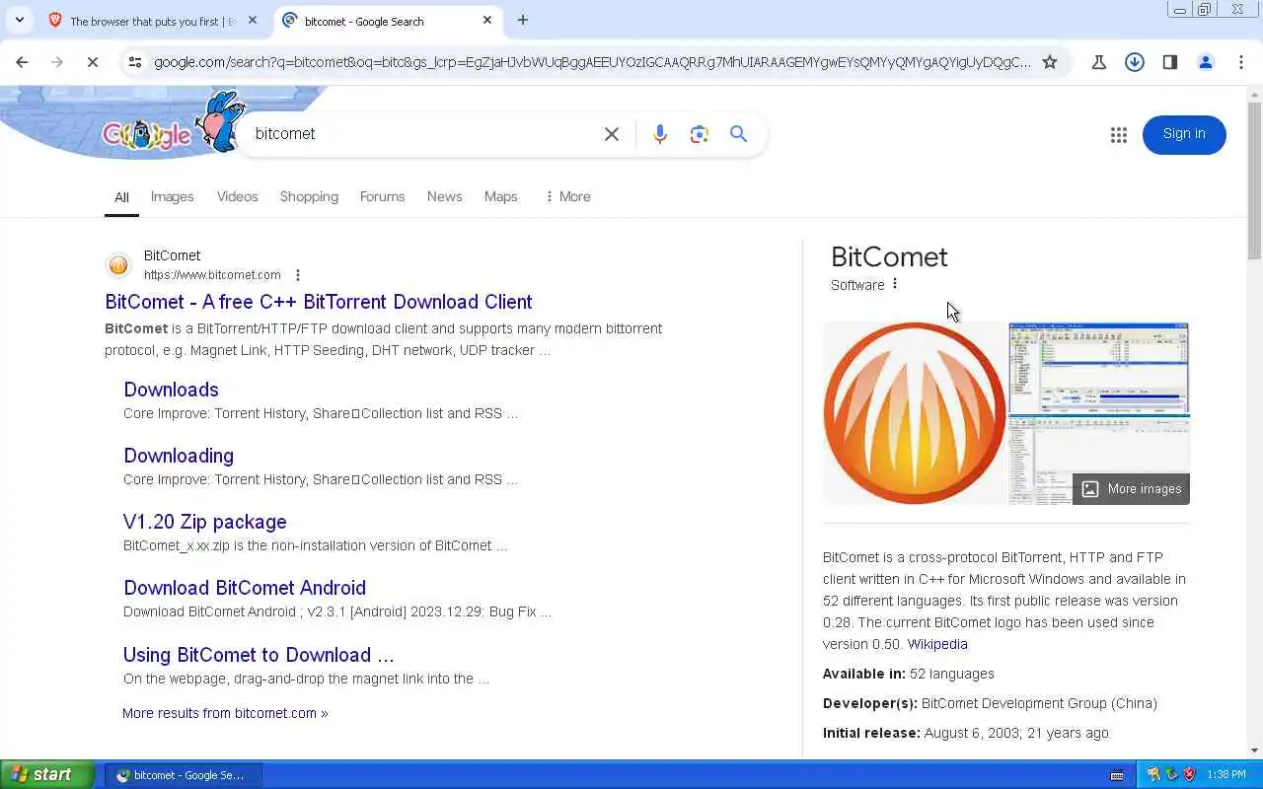1263x789 pixels.
Task: Expand the More search filters menu
Action: (567, 196)
